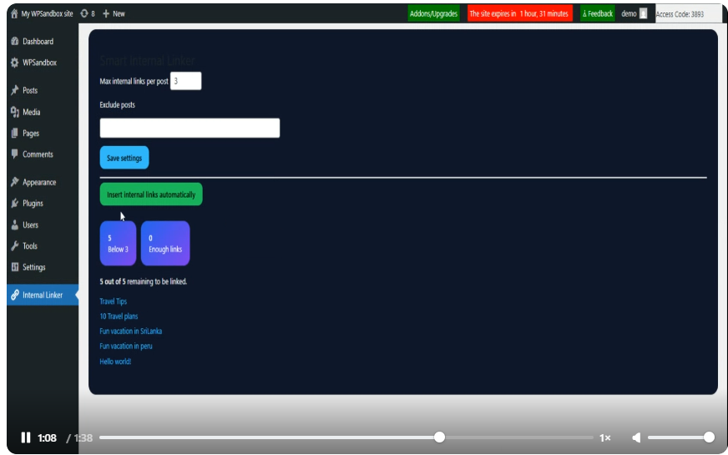Click the Max internal links per post field
This screenshot has height=455, width=728.
pos(185,81)
